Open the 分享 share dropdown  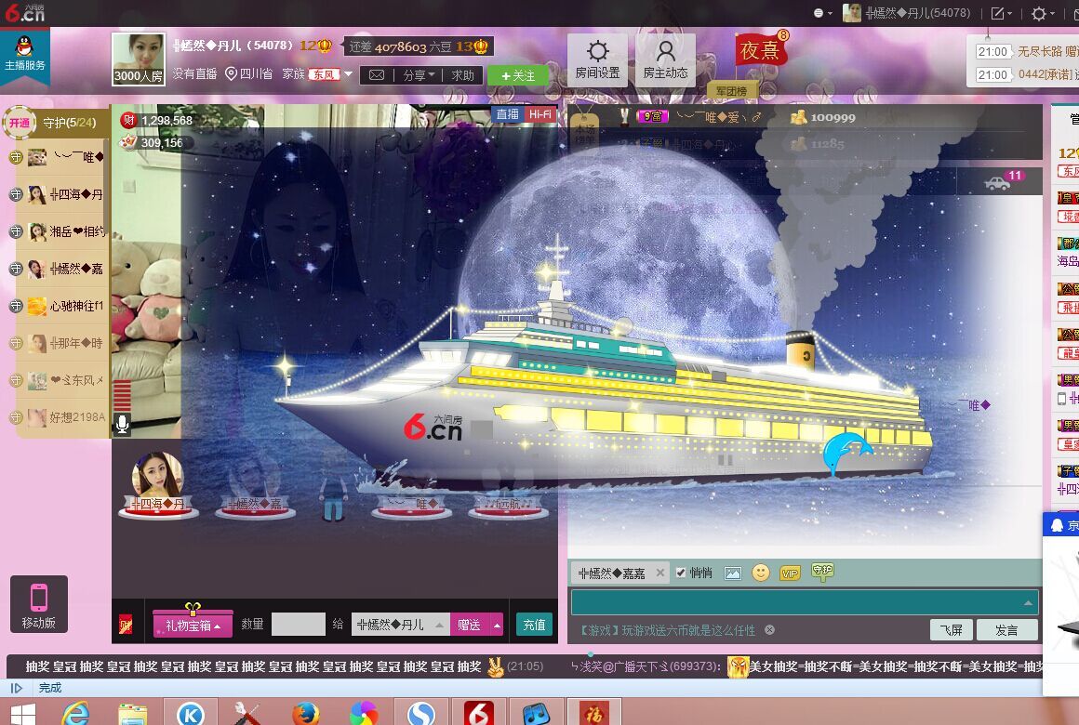[x=419, y=75]
